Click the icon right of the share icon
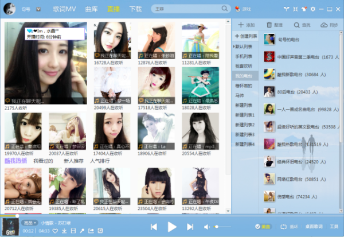The image size is (344, 237). coord(100,231)
